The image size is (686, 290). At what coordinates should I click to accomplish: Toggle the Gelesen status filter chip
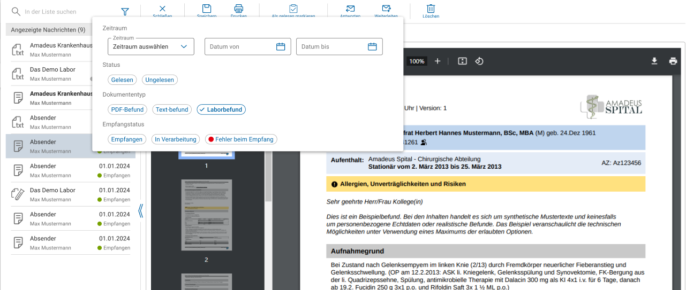click(x=122, y=80)
